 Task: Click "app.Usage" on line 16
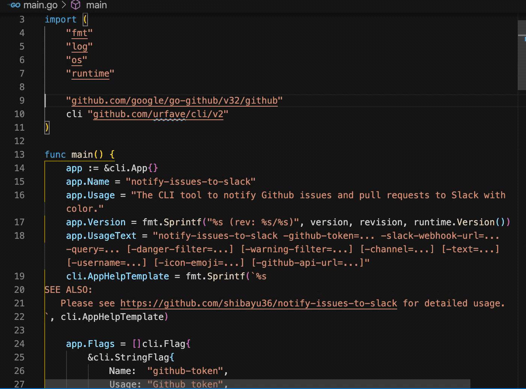(91, 195)
